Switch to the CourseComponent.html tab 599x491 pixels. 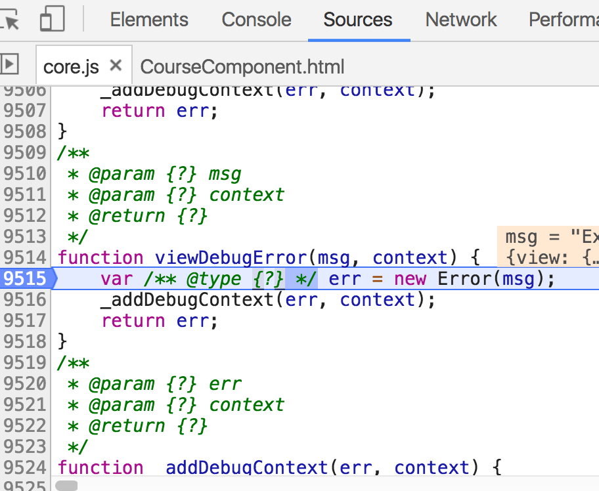[x=243, y=66]
